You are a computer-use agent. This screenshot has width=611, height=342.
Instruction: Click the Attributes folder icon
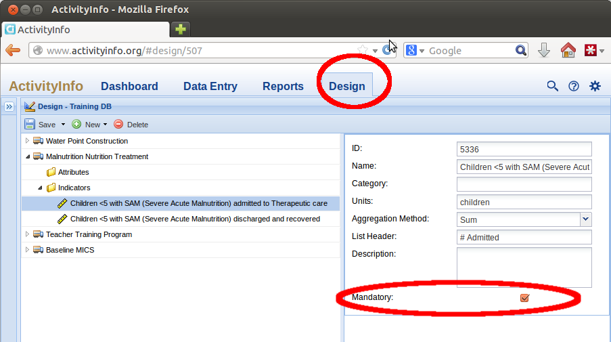click(x=51, y=172)
